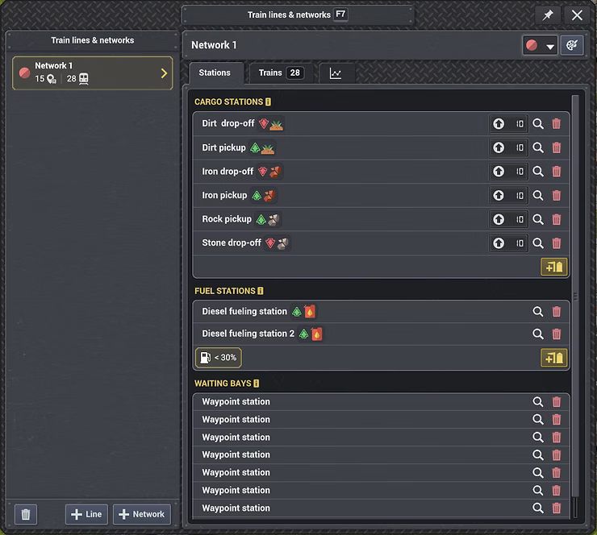
Task: Locate Iron drop-off station with magnifier
Action: coord(538,172)
